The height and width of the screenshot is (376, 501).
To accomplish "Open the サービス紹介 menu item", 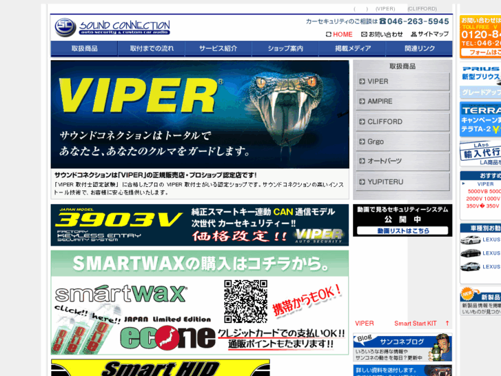I will [x=218, y=49].
